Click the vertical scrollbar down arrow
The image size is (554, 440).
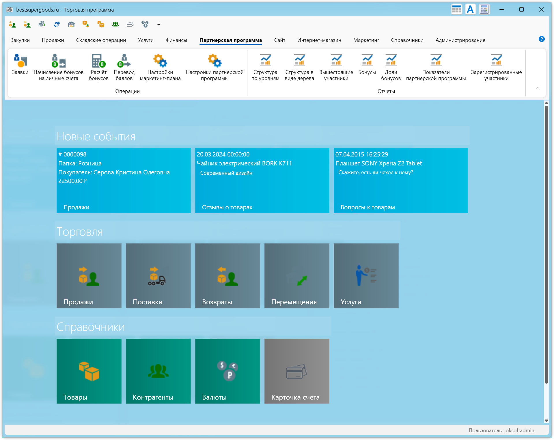point(546,421)
